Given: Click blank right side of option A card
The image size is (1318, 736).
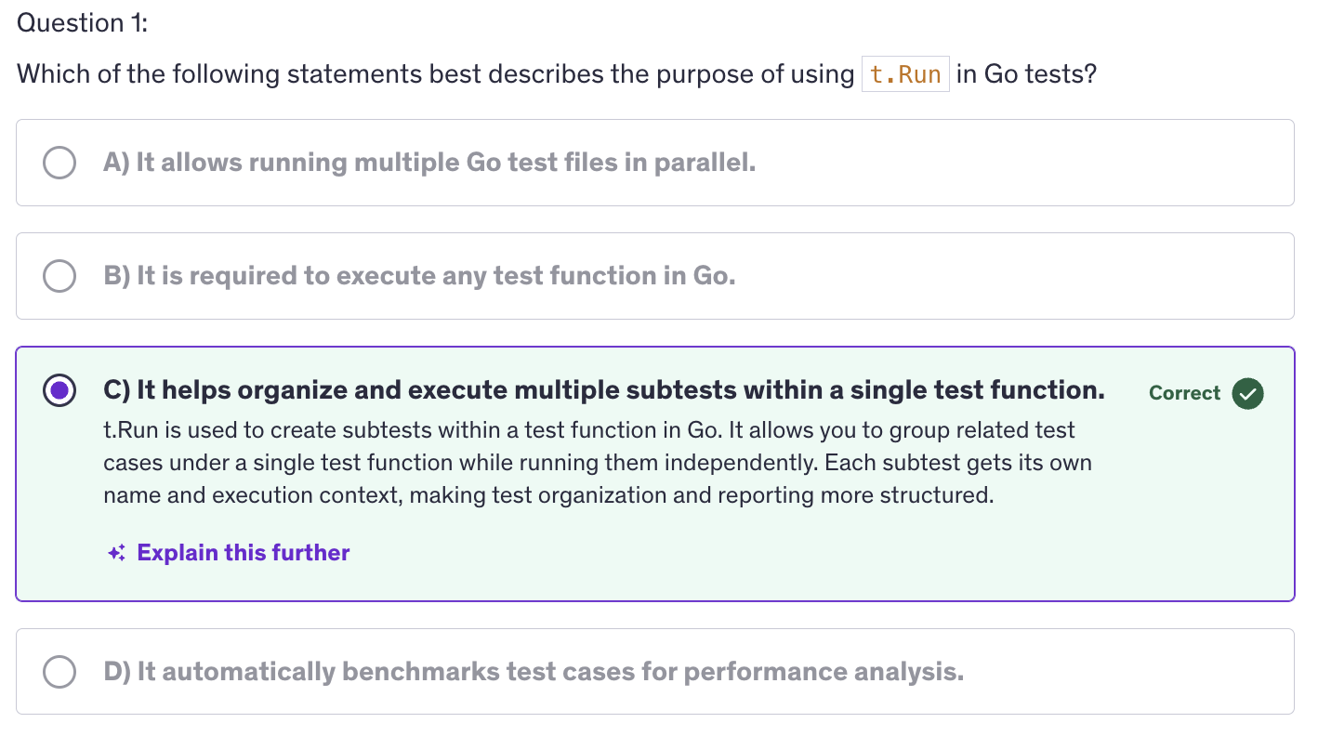Looking at the screenshot, I should click(1069, 163).
